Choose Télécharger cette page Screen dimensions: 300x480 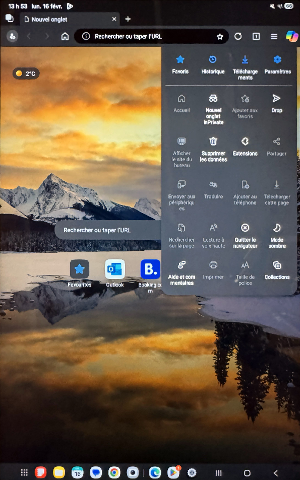tap(277, 192)
